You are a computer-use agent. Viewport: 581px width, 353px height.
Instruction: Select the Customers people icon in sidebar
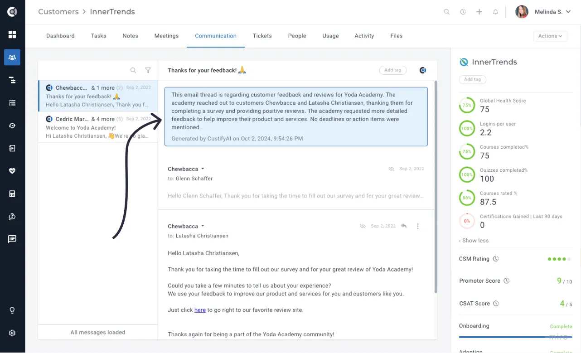(12, 58)
